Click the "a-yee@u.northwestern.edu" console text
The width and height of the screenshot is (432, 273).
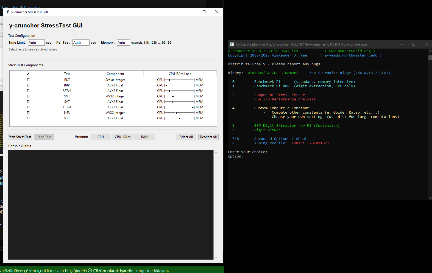pos(351,55)
